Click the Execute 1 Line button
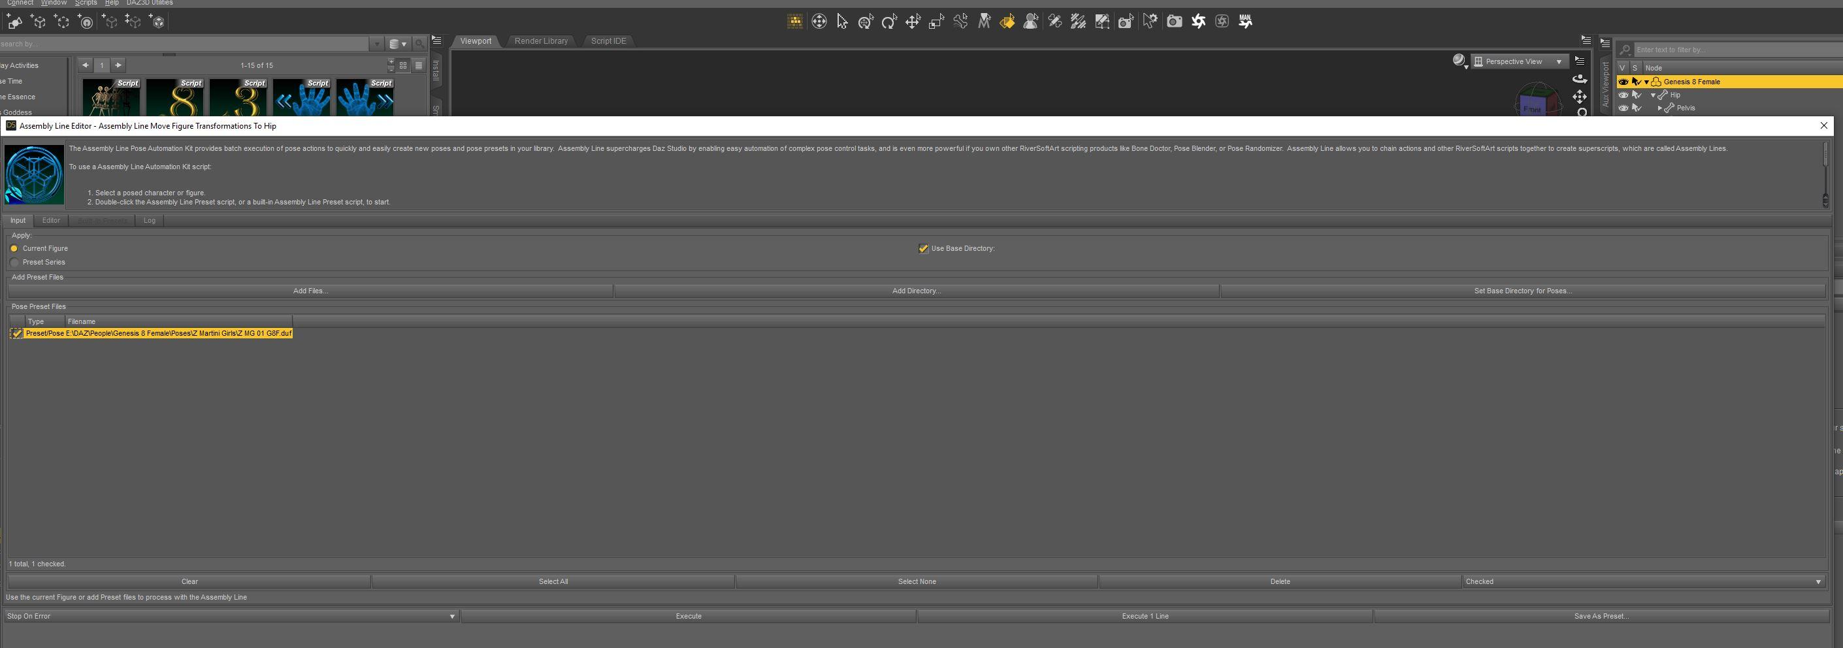 tap(1145, 616)
